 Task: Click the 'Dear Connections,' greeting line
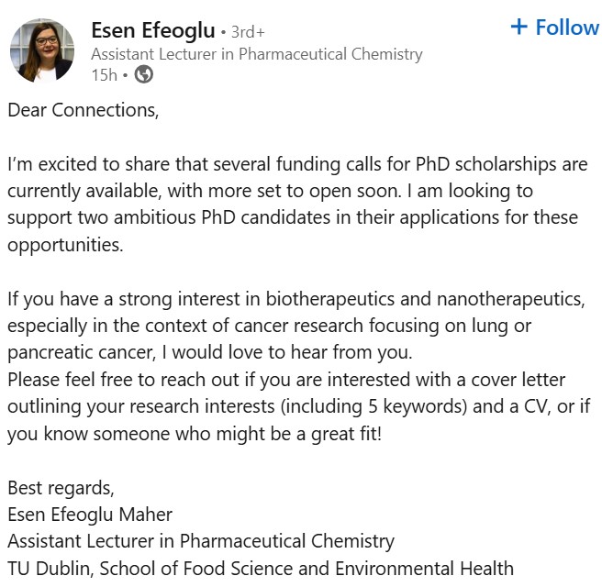pos(84,110)
